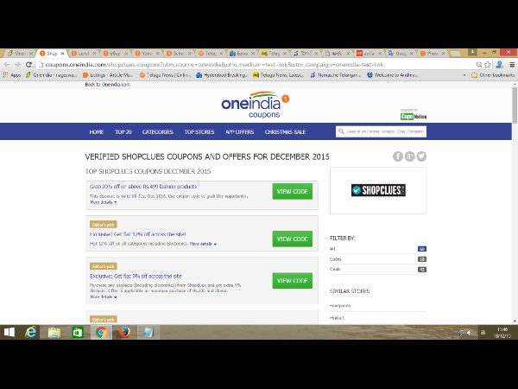Click the Google Plus share icon
The image size is (518, 389).
tap(410, 156)
